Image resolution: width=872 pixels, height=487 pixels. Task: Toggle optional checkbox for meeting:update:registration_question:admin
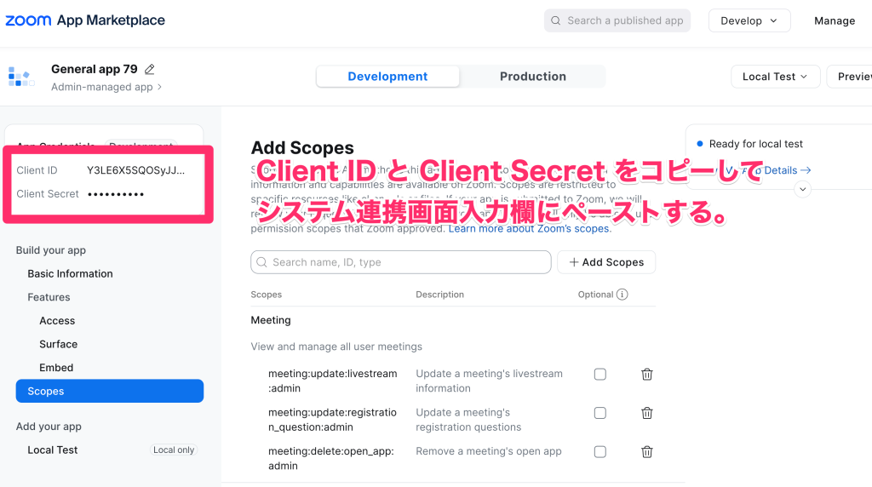coord(599,413)
